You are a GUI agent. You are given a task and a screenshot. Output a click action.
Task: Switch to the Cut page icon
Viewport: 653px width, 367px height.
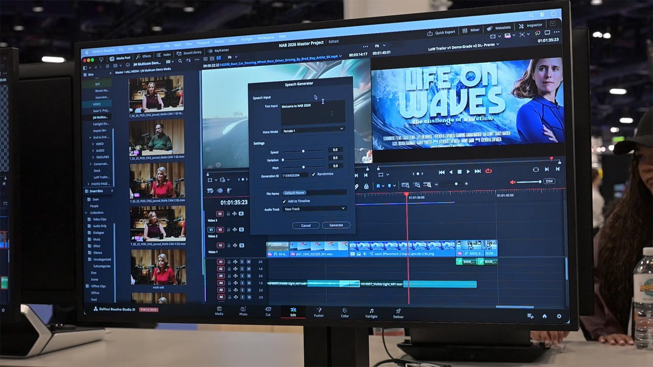[268, 309]
